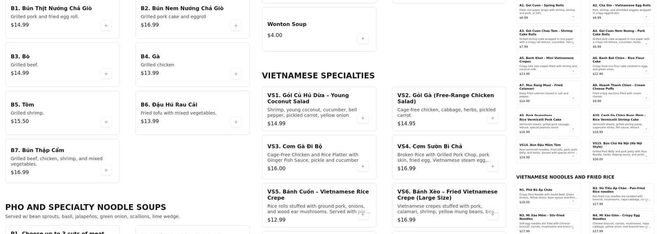Add B3 Bò grilled beef via plus button
This screenshot has width=657, height=234.
click(106, 74)
